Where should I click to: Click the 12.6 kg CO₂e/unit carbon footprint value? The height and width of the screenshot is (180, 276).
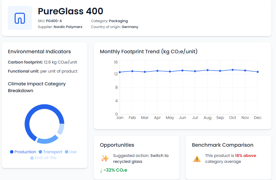point(61,62)
